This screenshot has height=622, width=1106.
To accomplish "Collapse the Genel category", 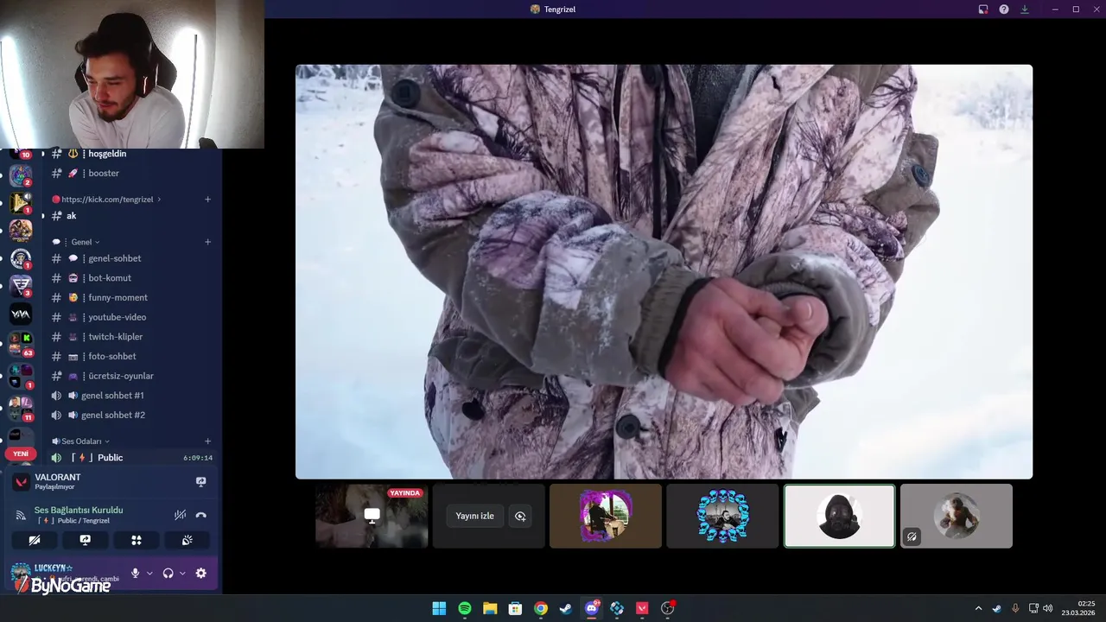I will coord(76,242).
